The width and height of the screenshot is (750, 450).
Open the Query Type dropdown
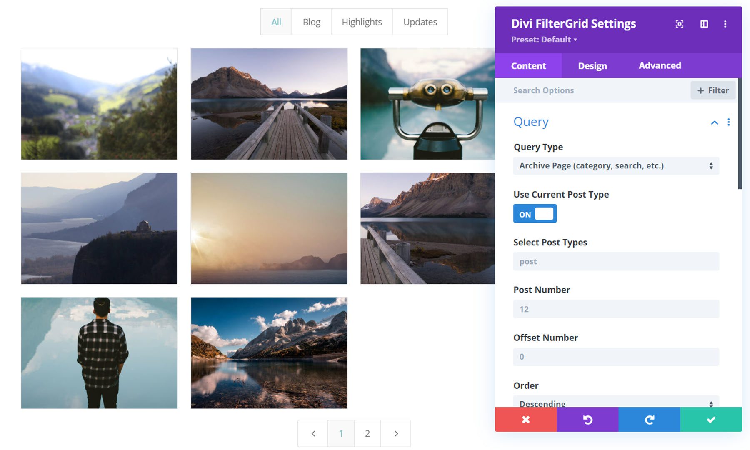coord(616,165)
